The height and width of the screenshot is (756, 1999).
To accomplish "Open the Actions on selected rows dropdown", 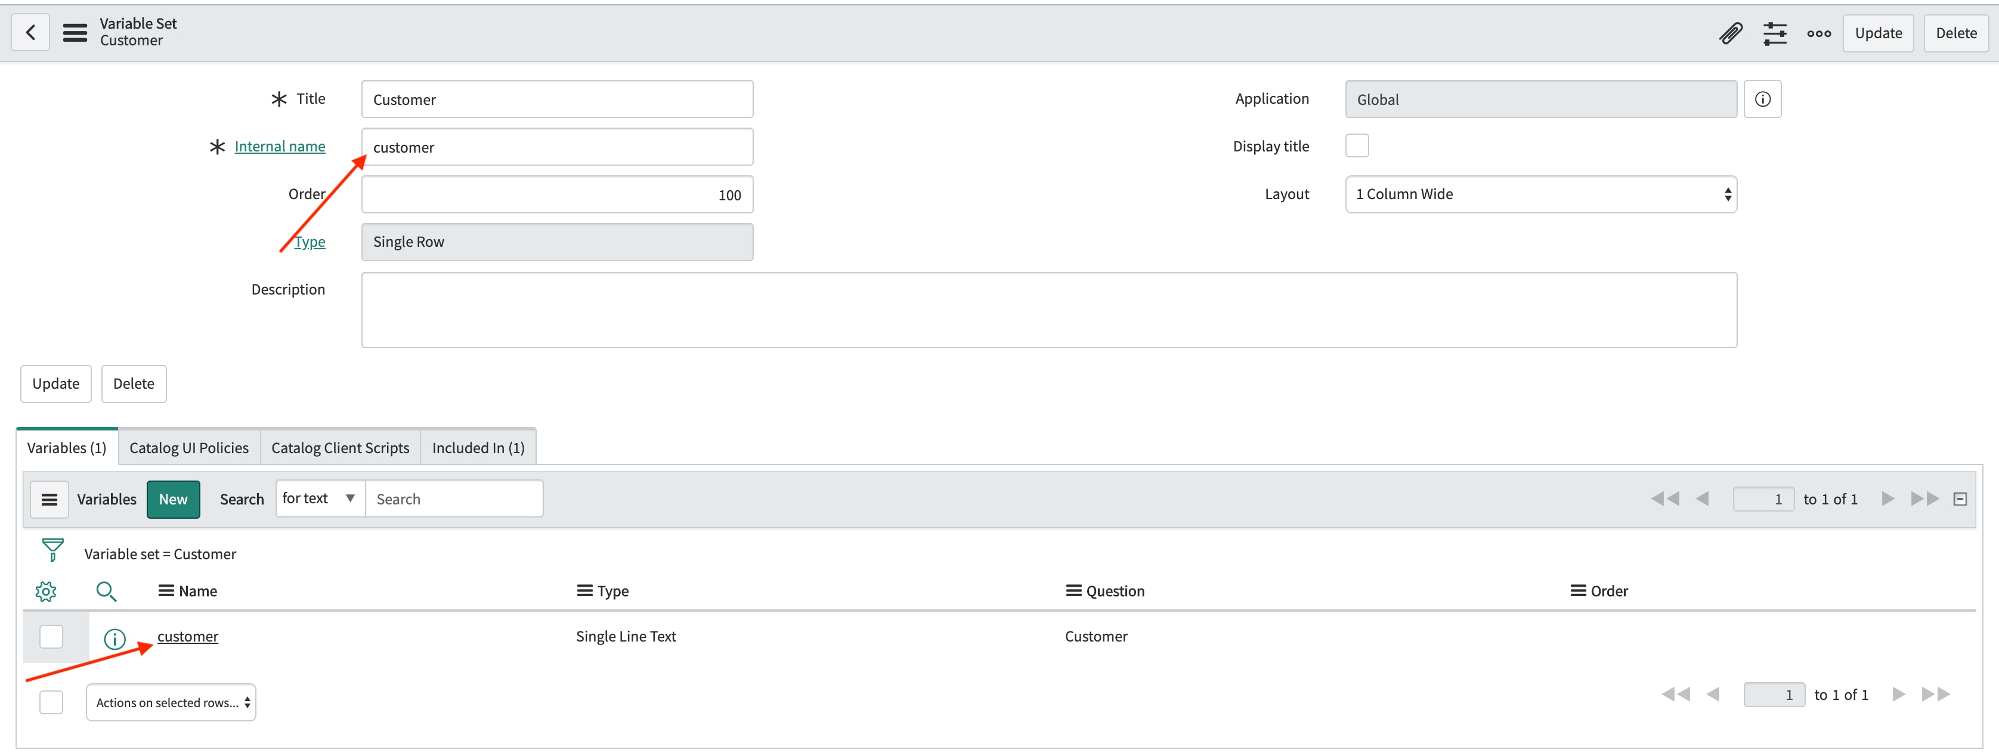I will [x=171, y=702].
